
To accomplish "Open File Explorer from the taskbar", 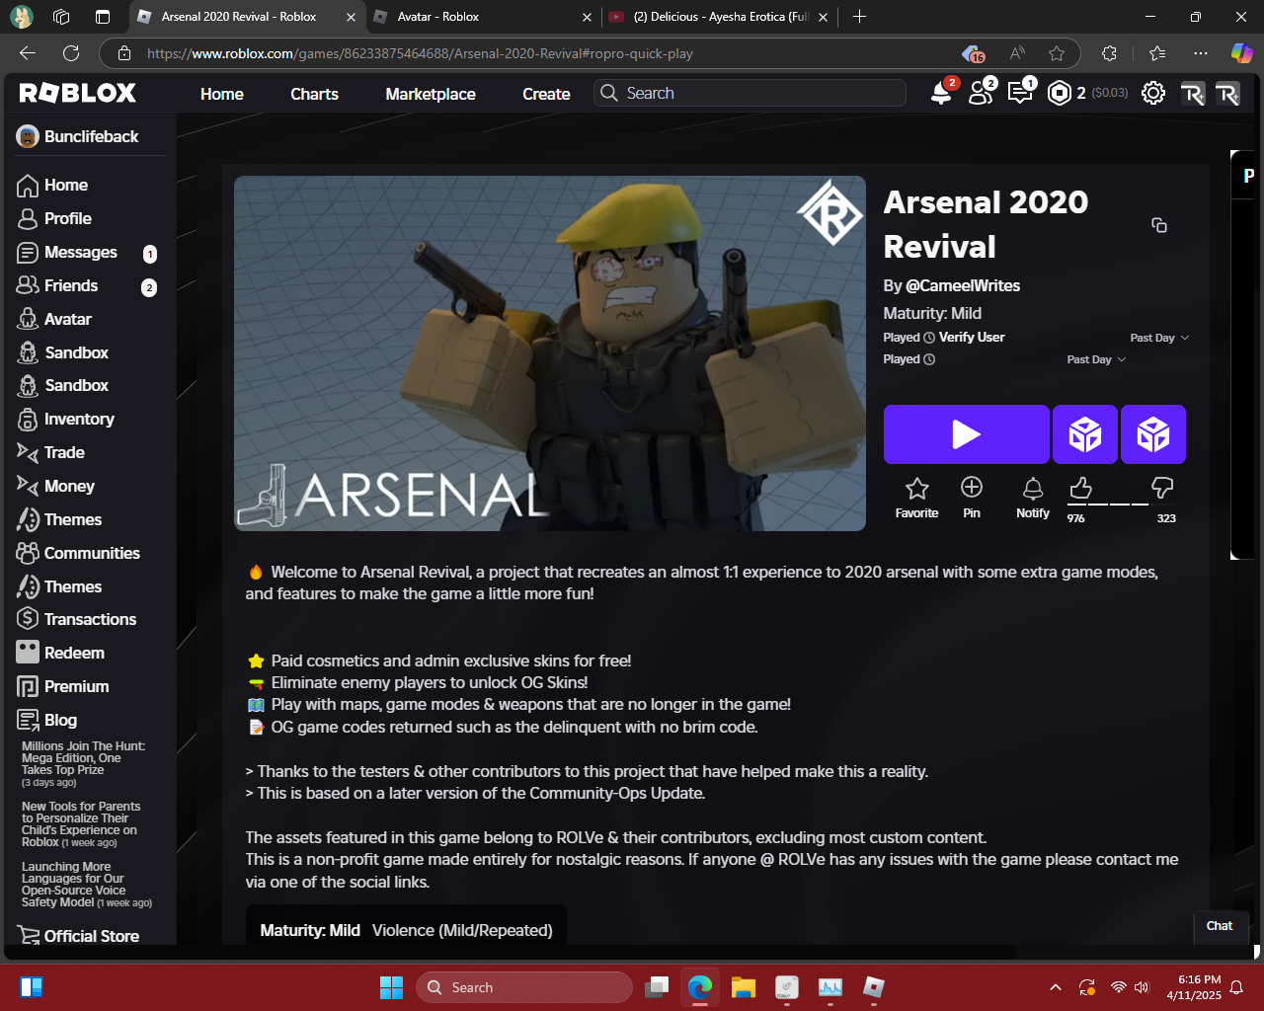I will coord(744,987).
